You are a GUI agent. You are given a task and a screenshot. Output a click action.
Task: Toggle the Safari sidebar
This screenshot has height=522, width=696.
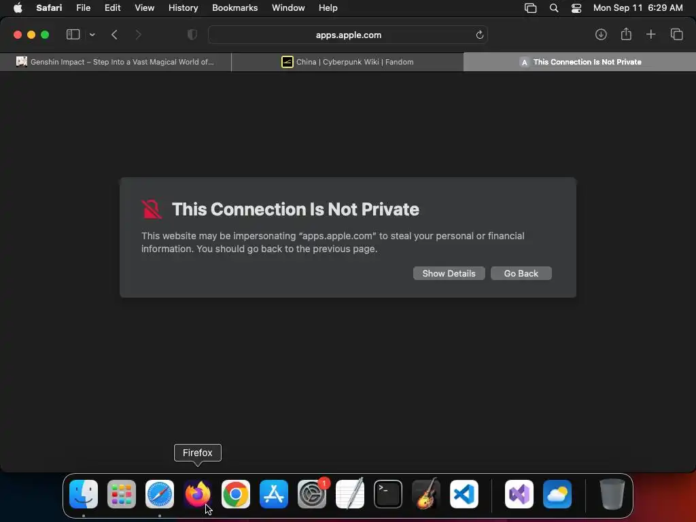[73, 35]
